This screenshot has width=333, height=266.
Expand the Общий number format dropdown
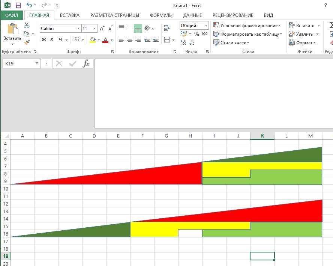coord(206,26)
